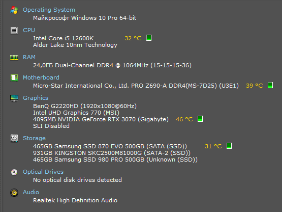This screenshot has height=212, width=282.
Task: Click the Windows flag Operating System icon
Action: [x=14, y=10]
